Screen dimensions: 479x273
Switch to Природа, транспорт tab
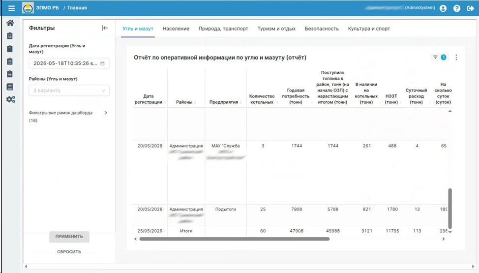223,29
